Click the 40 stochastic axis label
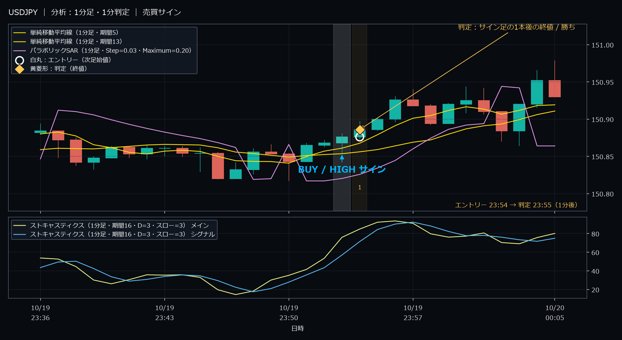The image size is (622, 340). 595,271
